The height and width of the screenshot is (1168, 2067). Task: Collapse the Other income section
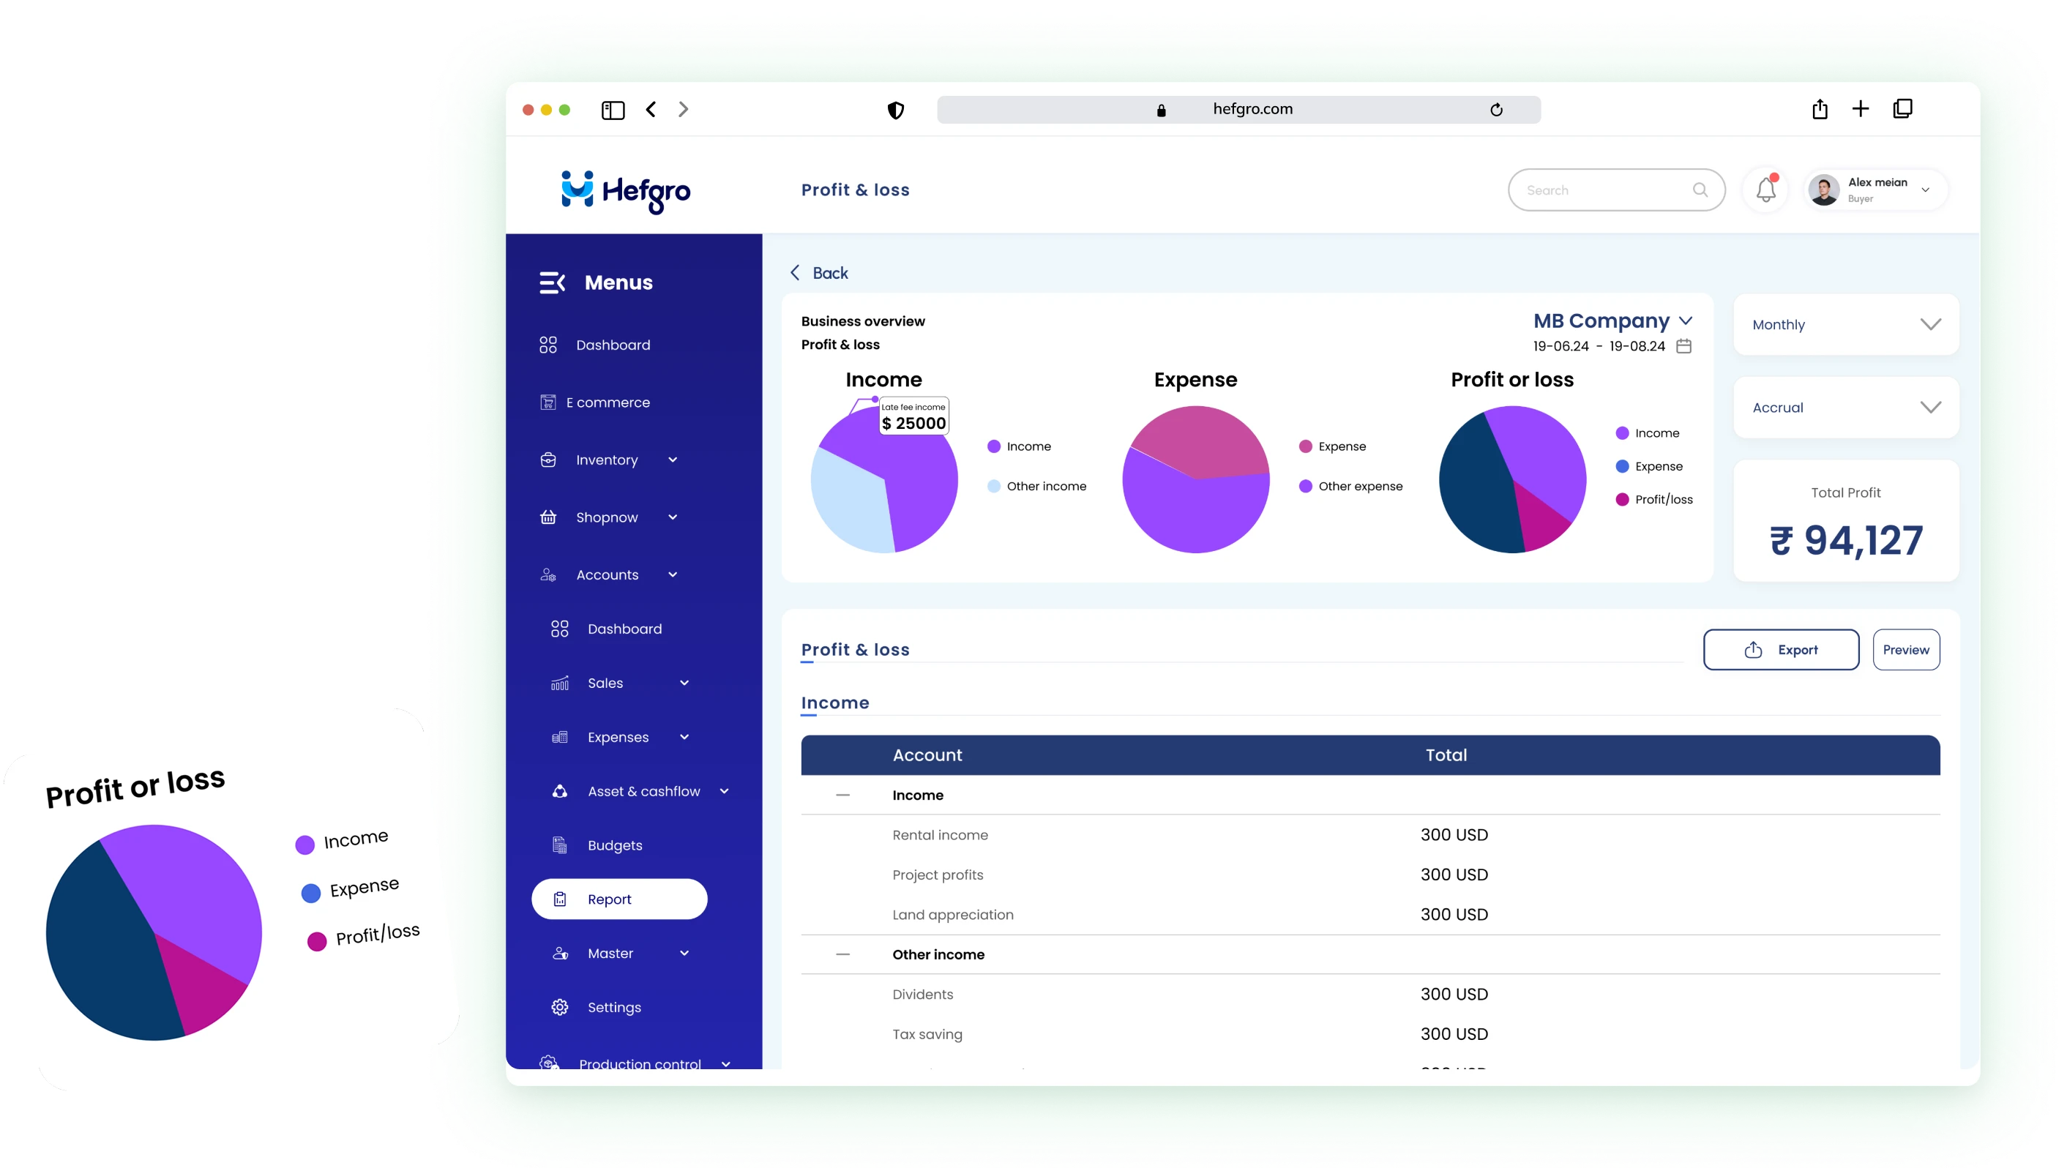click(842, 954)
